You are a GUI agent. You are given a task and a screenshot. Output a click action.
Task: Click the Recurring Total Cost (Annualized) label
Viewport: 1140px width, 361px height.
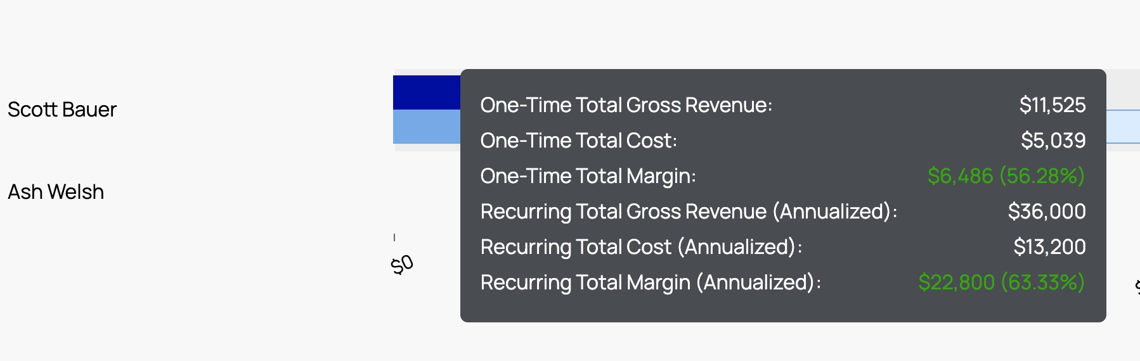point(641,247)
